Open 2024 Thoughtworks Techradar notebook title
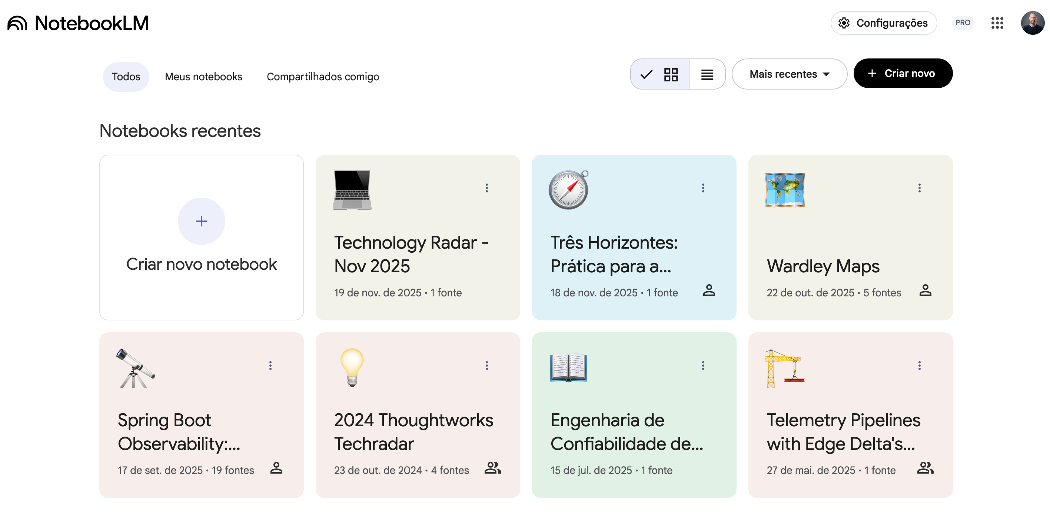This screenshot has height=518, width=1050. [414, 432]
